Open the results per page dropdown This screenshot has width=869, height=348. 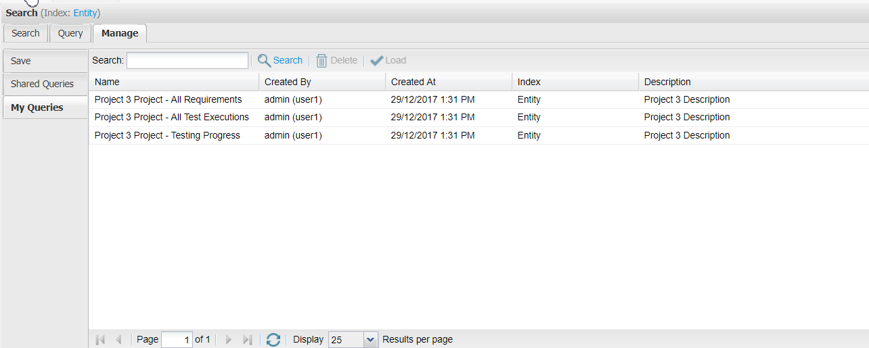point(370,340)
